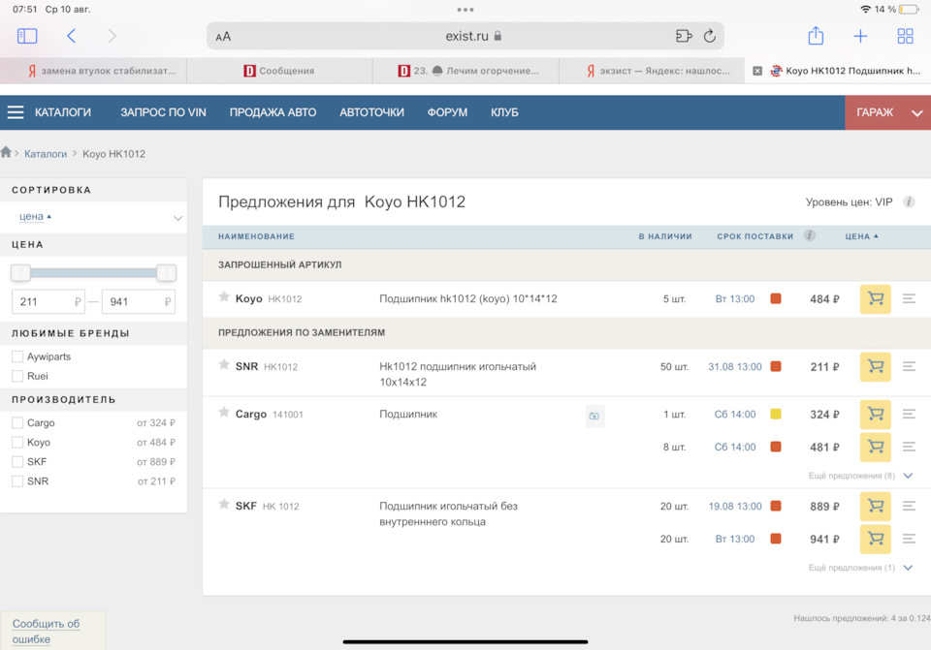The width and height of the screenshot is (931, 650).
Task: Click 'Сообщить об ошибке' link
Action: (x=46, y=631)
